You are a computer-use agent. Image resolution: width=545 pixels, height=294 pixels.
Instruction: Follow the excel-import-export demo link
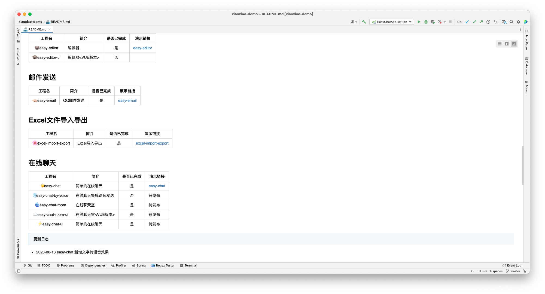[152, 143]
